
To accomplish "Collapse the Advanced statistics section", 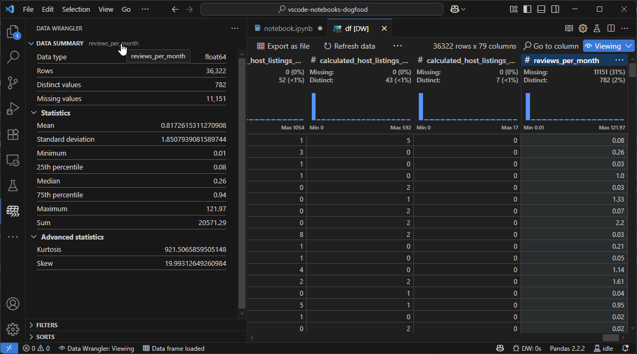I will pyautogui.click(x=72, y=237).
